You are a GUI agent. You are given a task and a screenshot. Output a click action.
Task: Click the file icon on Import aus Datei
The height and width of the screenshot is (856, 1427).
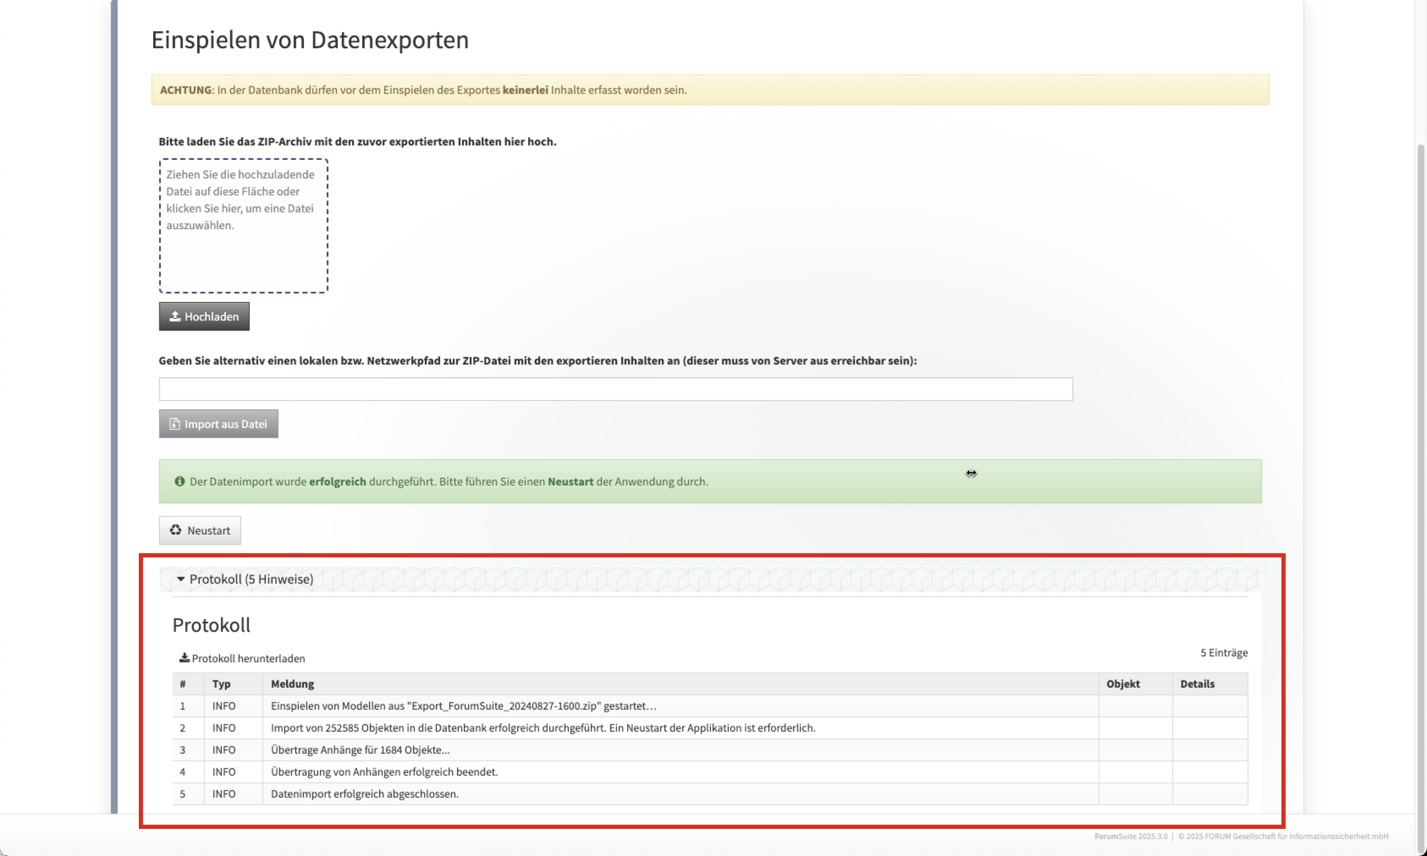[x=174, y=424]
